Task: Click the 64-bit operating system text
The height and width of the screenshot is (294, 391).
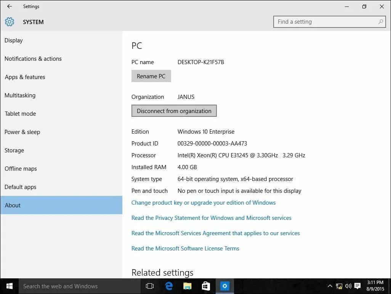Action: [235, 179]
